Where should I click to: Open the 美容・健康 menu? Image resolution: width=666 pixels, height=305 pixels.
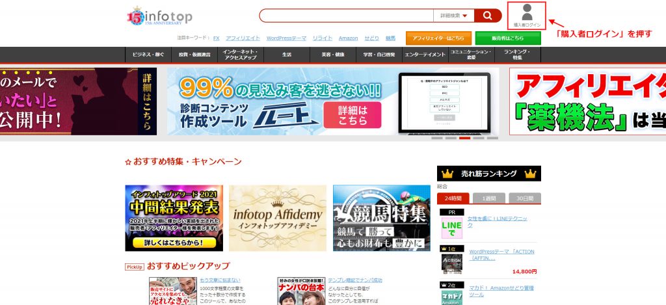click(x=333, y=55)
